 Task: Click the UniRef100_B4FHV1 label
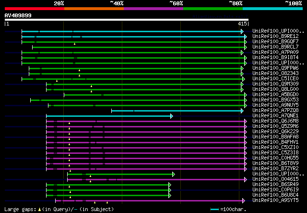tap(275, 142)
